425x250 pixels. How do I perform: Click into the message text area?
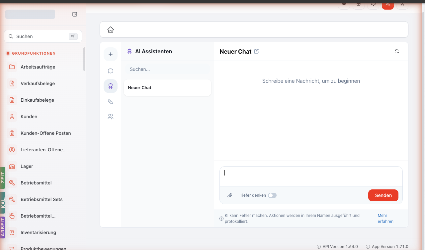tap(311, 176)
